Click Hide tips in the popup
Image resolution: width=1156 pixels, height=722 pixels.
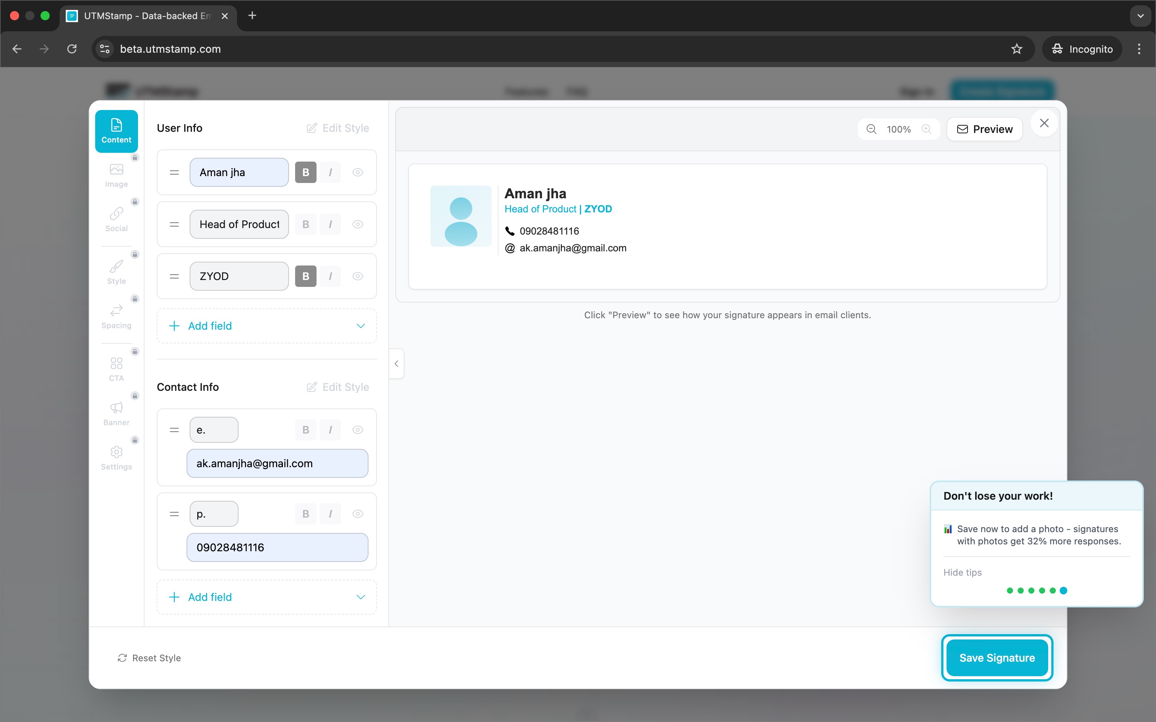pyautogui.click(x=962, y=573)
